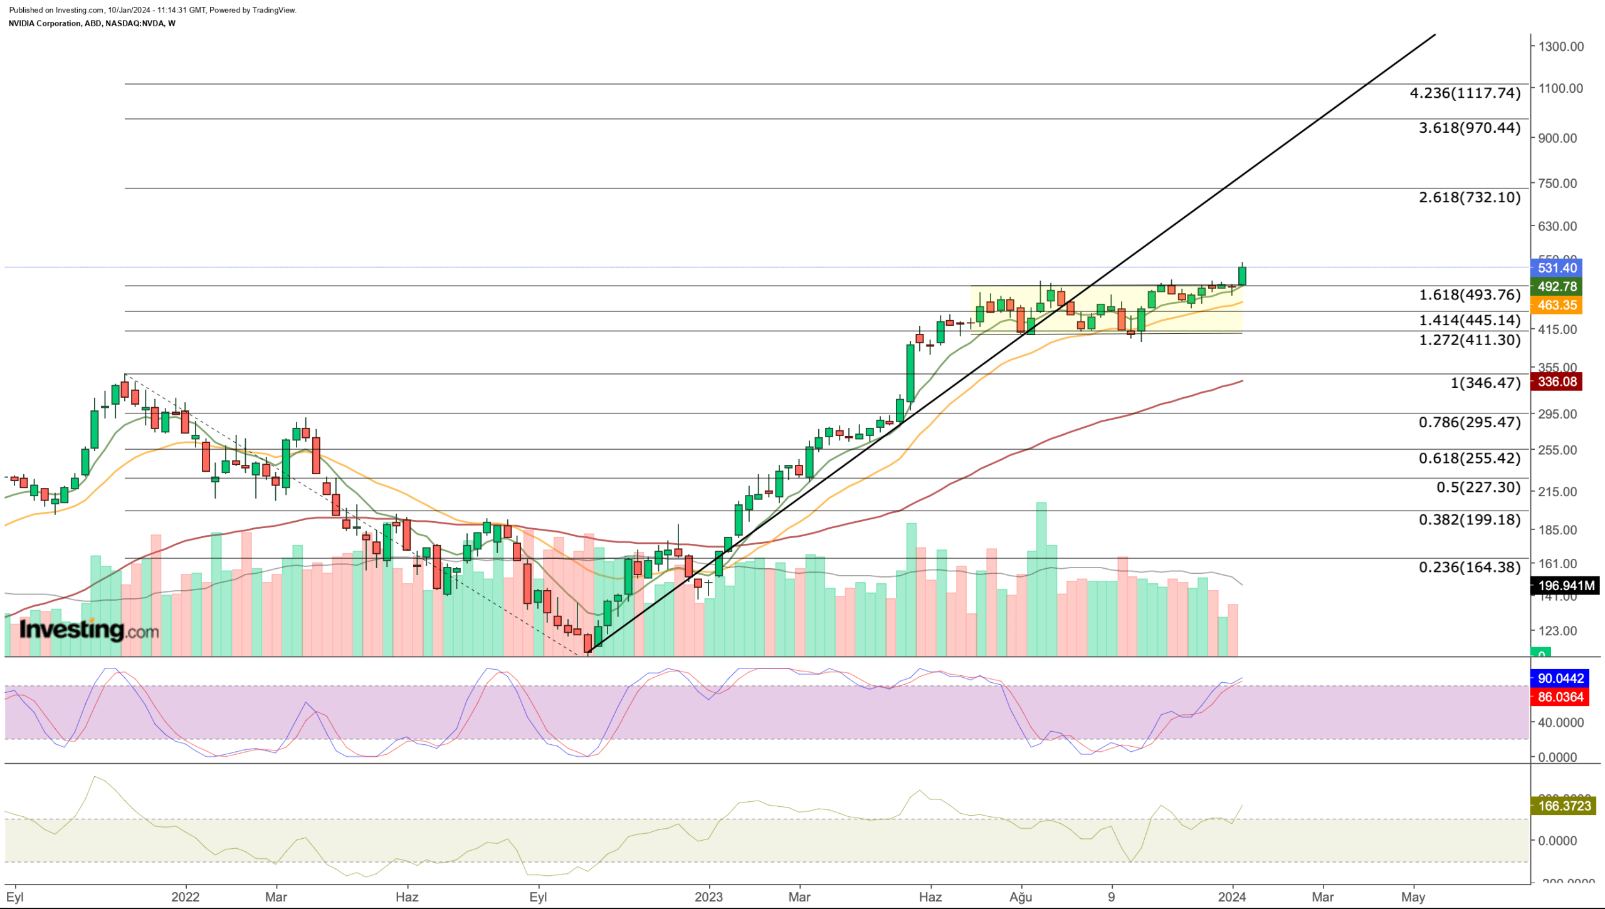Click the 2.618(732.10) Fibonacci level label
The width and height of the screenshot is (1605, 909).
pos(1469,197)
